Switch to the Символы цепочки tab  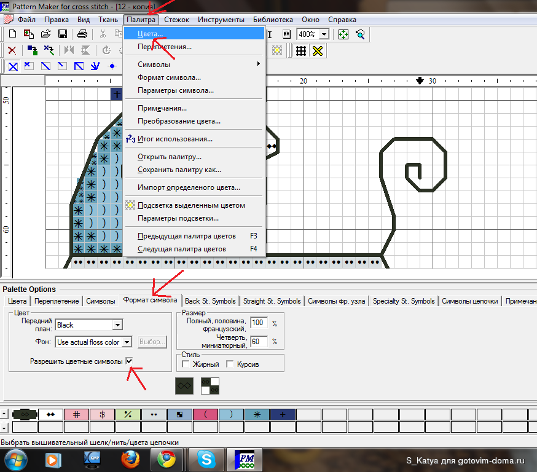pos(469,301)
